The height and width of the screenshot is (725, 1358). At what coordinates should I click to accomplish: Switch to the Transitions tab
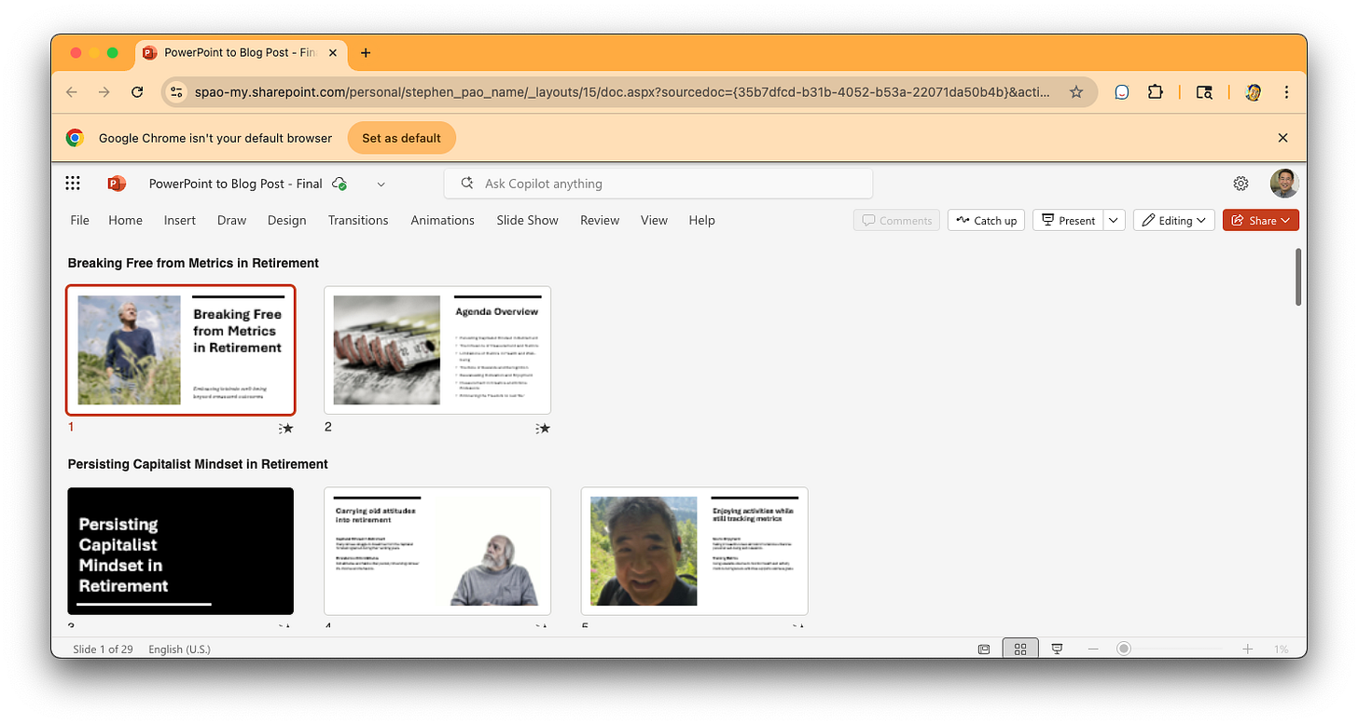pos(358,220)
